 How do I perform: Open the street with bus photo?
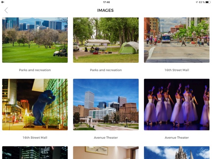(177, 40)
